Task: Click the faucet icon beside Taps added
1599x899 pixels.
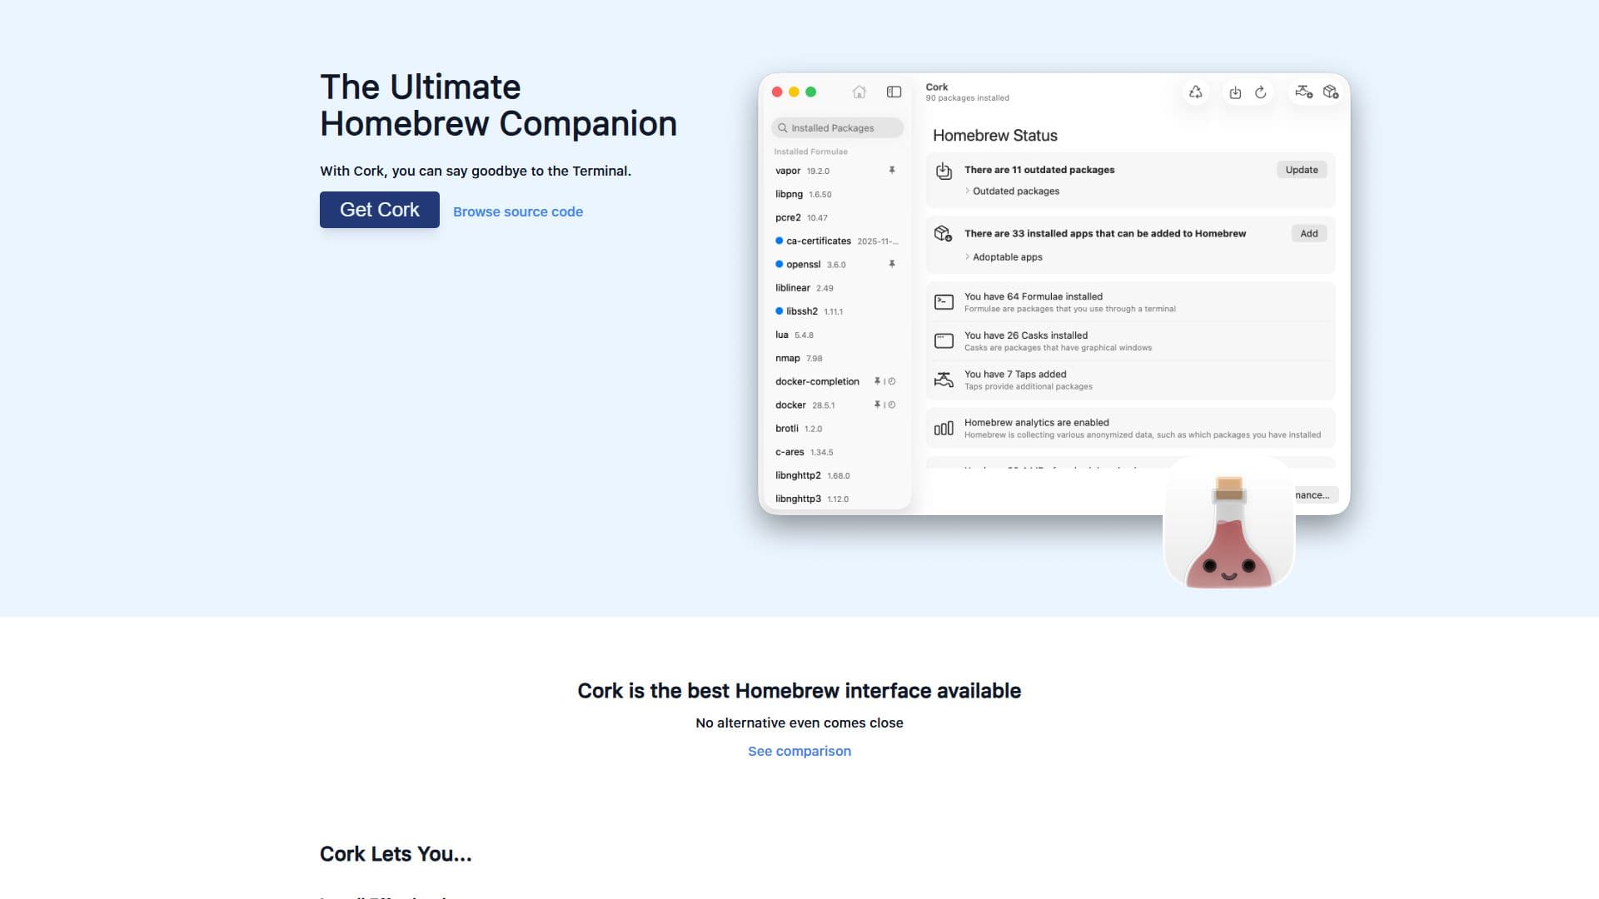Action: (x=944, y=380)
